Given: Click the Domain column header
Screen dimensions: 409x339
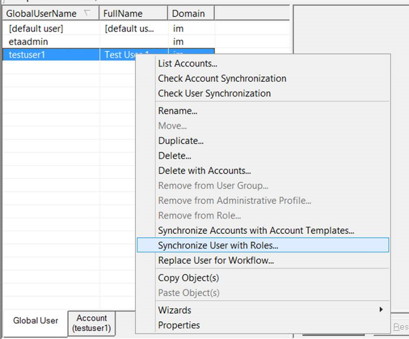Looking at the screenshot, I should click(x=188, y=13).
